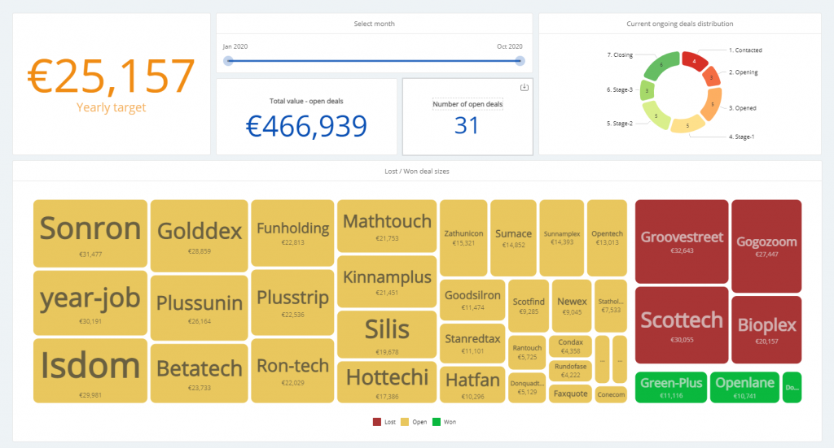This screenshot has height=448, width=834.
Task: Select the lost Bioplex tile
Action: click(766, 329)
